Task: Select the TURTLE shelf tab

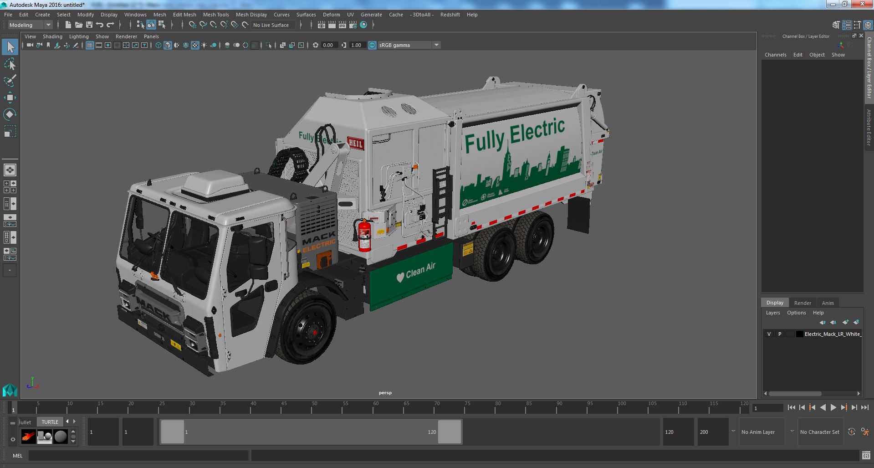Action: [x=50, y=422]
